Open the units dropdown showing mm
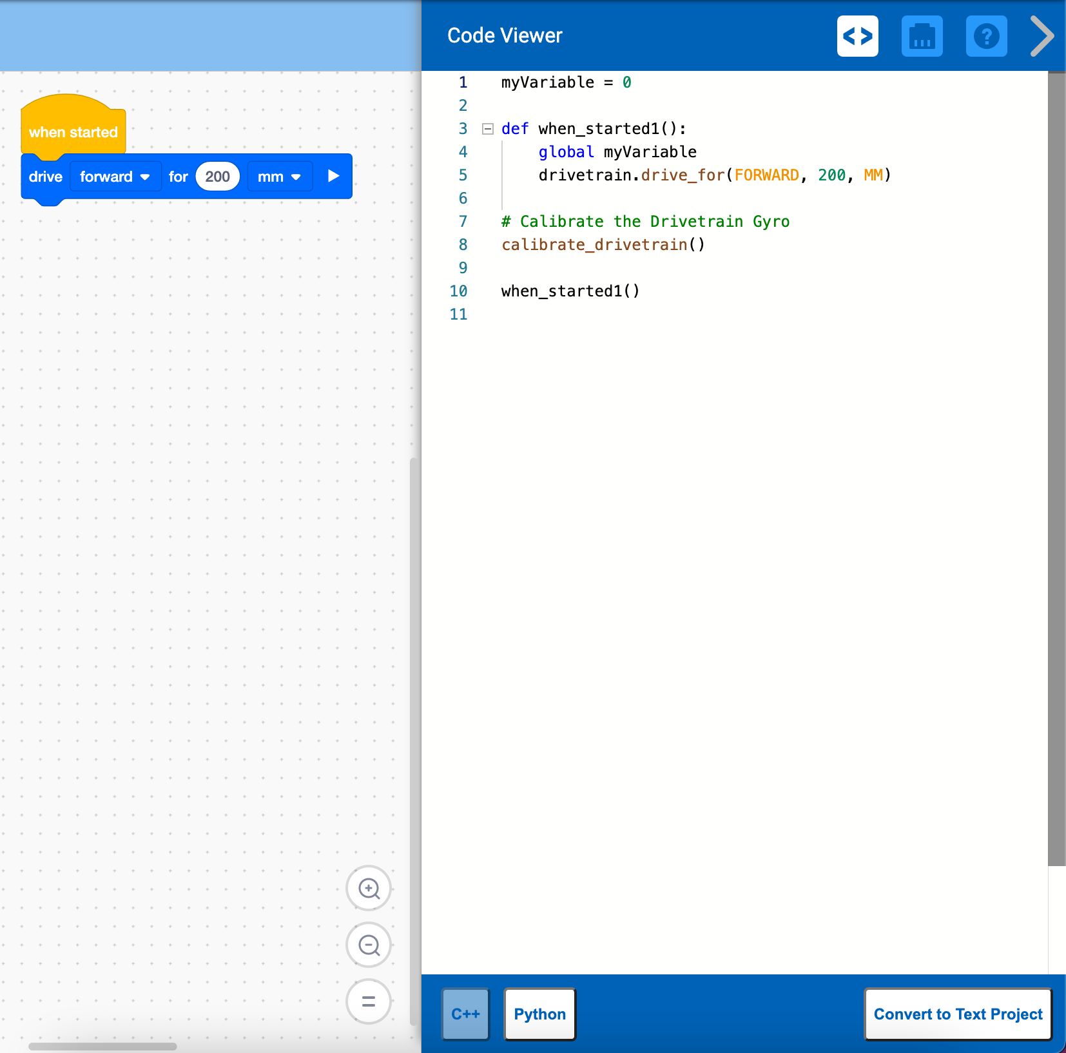1066x1053 pixels. pos(279,176)
